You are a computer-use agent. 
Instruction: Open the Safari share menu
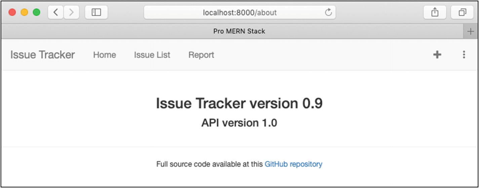435,12
